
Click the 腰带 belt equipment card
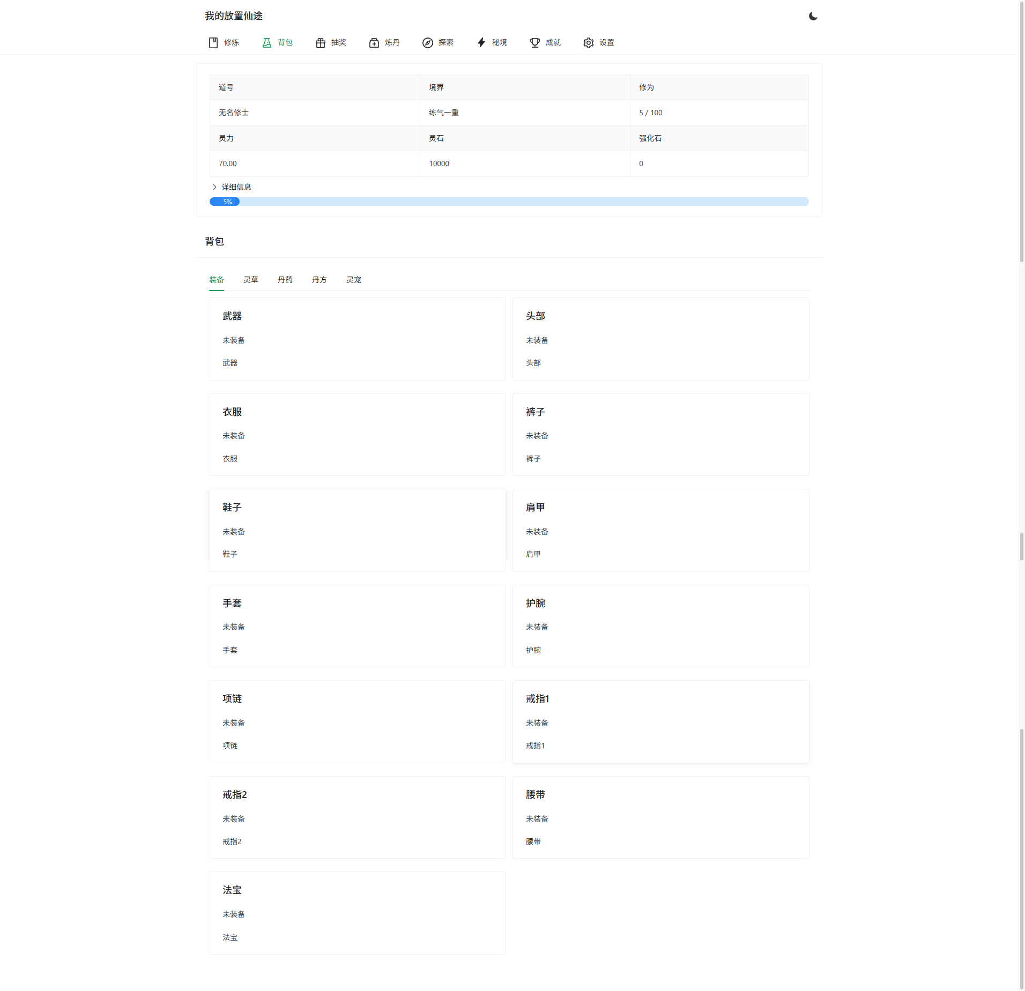pos(660,817)
